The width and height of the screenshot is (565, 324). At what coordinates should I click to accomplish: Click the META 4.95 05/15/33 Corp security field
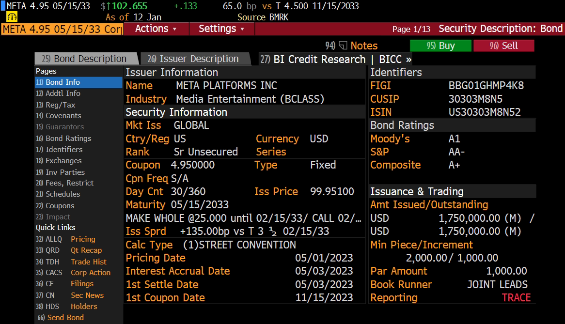click(x=63, y=29)
